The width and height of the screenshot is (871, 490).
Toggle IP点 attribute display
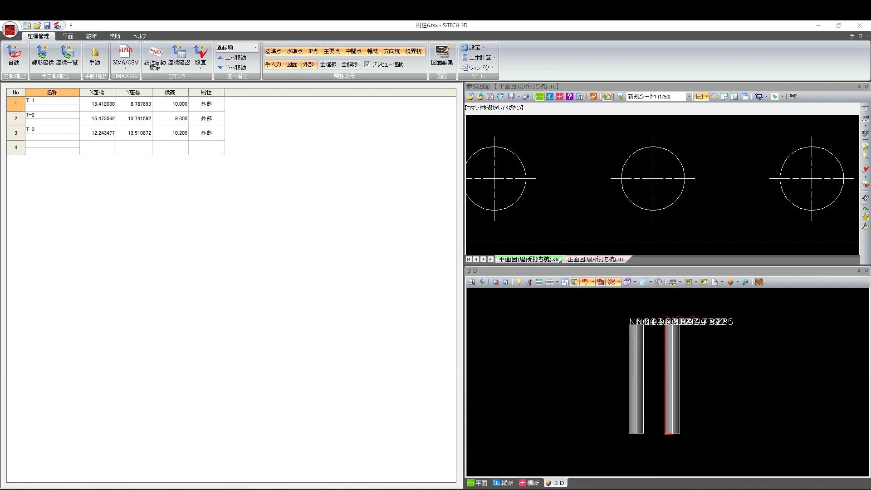click(x=313, y=51)
